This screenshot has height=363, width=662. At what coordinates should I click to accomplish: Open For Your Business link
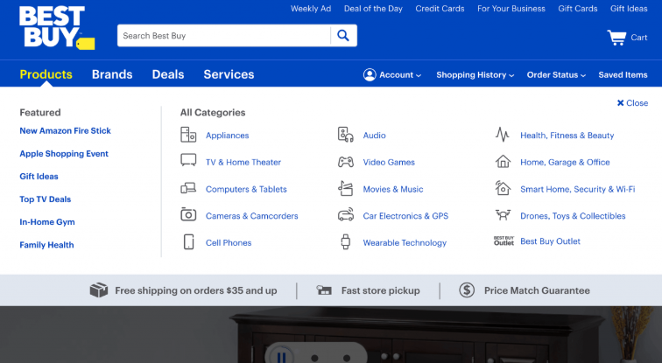point(511,9)
